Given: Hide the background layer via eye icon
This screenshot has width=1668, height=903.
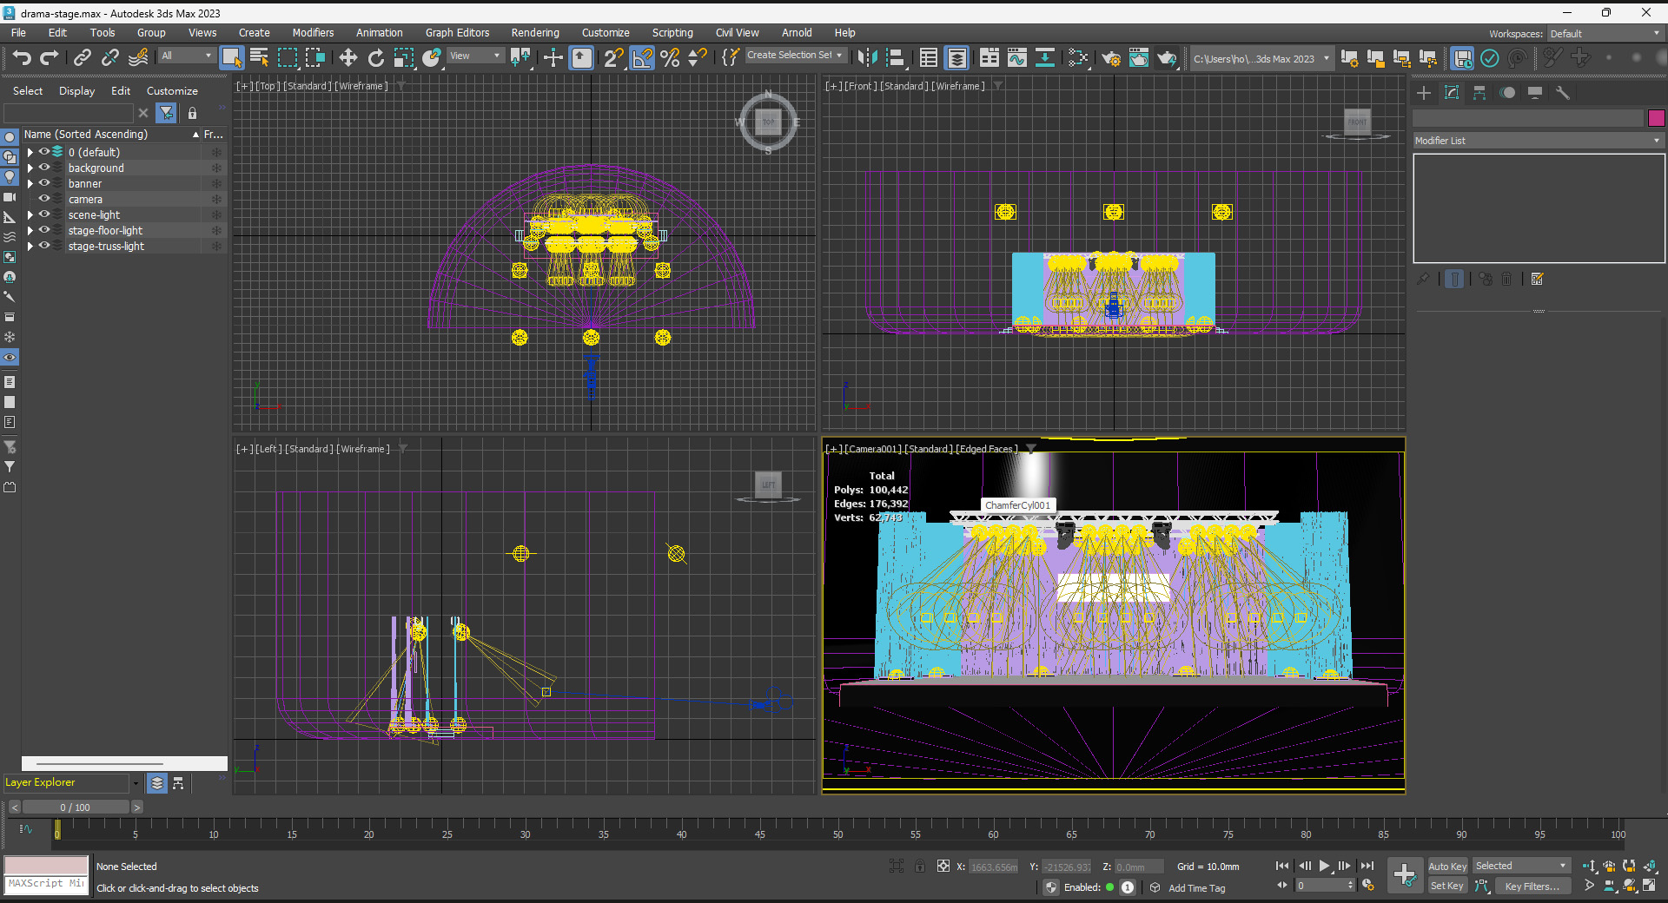Looking at the screenshot, I should point(44,168).
